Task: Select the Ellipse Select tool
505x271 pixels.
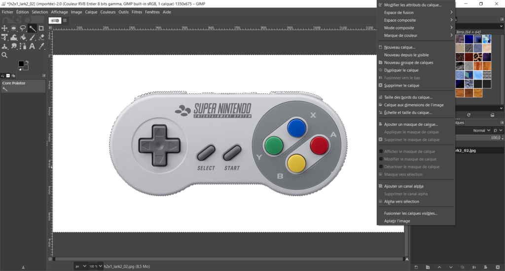Action: tap(14, 28)
